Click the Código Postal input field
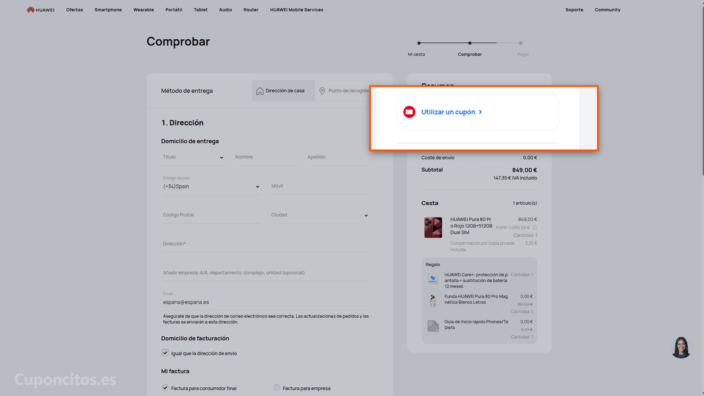 click(x=212, y=215)
